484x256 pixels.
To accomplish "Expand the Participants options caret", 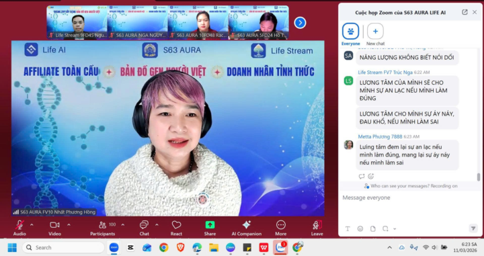I will coord(123,225).
